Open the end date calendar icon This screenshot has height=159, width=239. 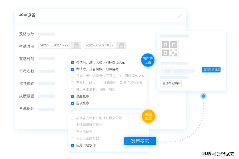[121, 45]
